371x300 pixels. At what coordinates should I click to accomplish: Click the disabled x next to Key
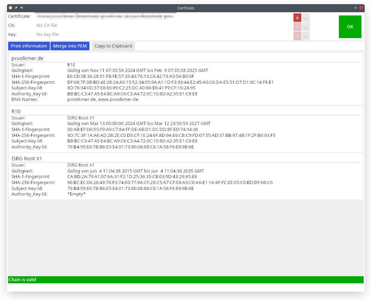297,36
